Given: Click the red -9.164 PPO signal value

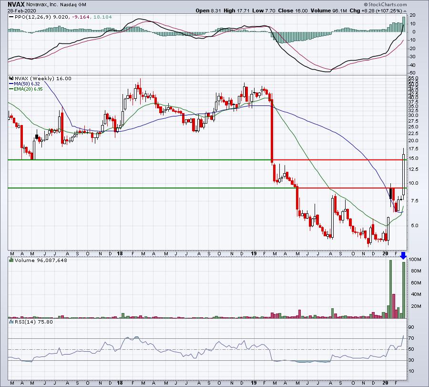Looking at the screenshot, I should pos(81,17).
